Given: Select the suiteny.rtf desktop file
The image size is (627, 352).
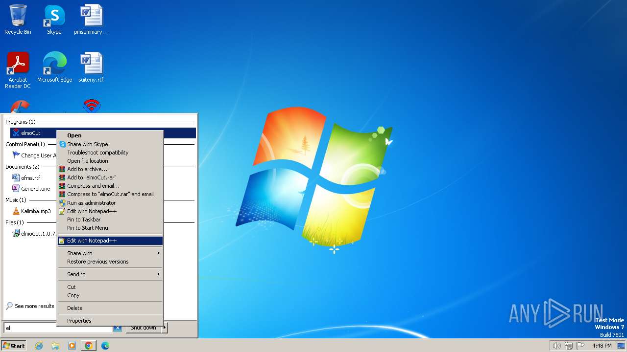Looking at the screenshot, I should (91, 67).
